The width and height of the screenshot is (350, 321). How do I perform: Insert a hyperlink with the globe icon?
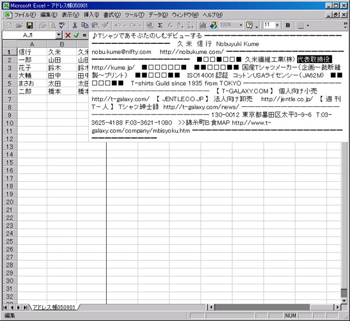(x=150, y=25)
